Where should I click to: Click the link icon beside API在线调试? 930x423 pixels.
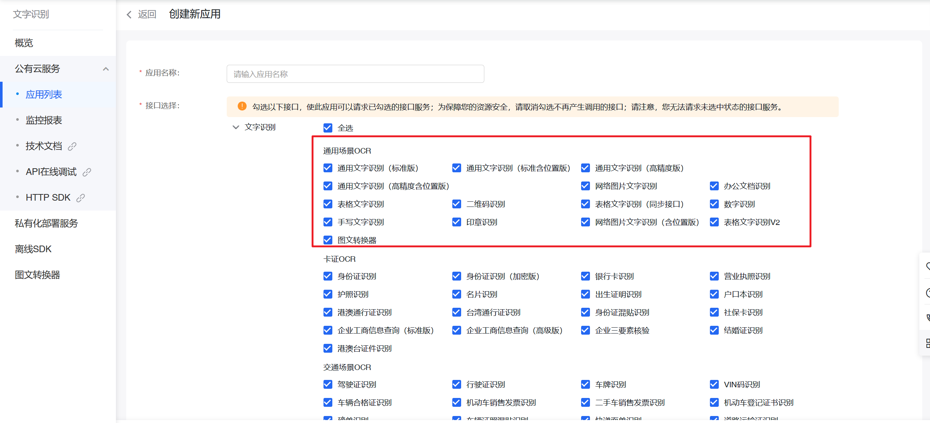[x=87, y=172]
